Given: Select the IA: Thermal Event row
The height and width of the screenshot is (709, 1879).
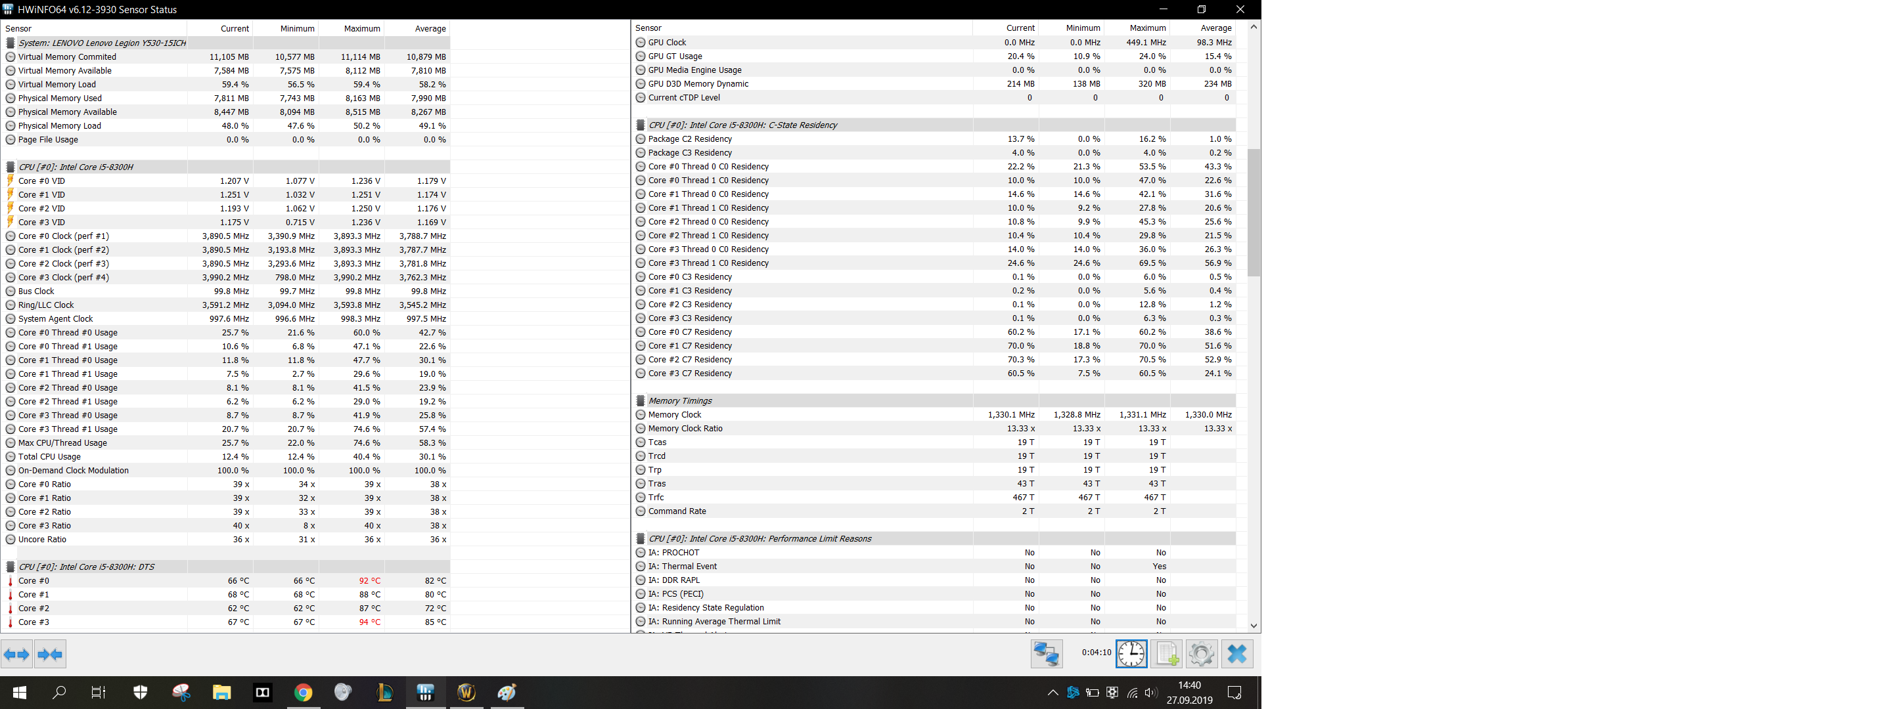Looking at the screenshot, I should click(934, 567).
